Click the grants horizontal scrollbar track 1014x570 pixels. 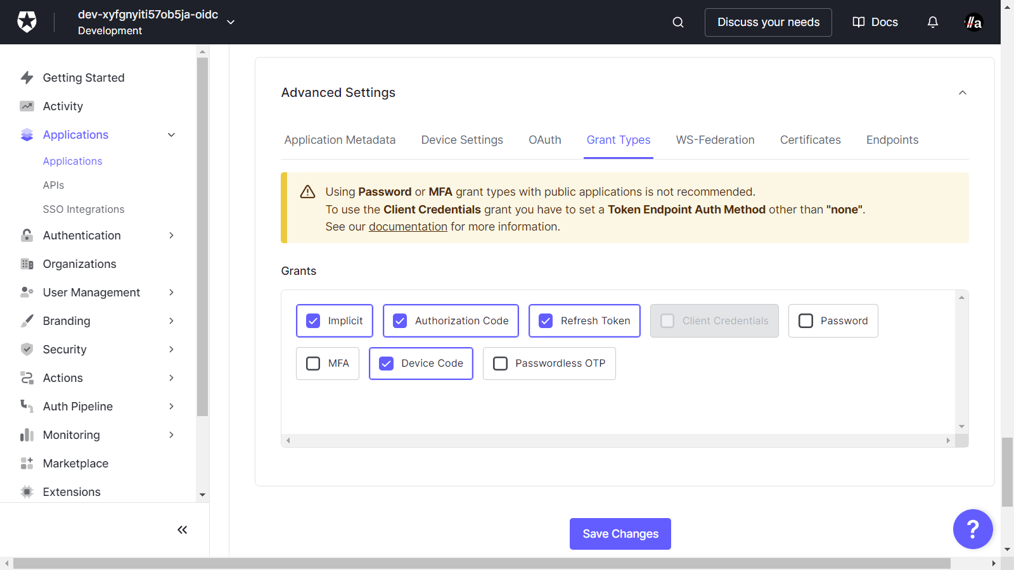[618, 440]
